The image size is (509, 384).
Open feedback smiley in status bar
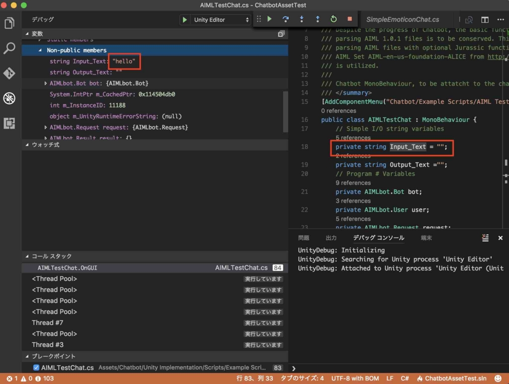click(x=498, y=379)
